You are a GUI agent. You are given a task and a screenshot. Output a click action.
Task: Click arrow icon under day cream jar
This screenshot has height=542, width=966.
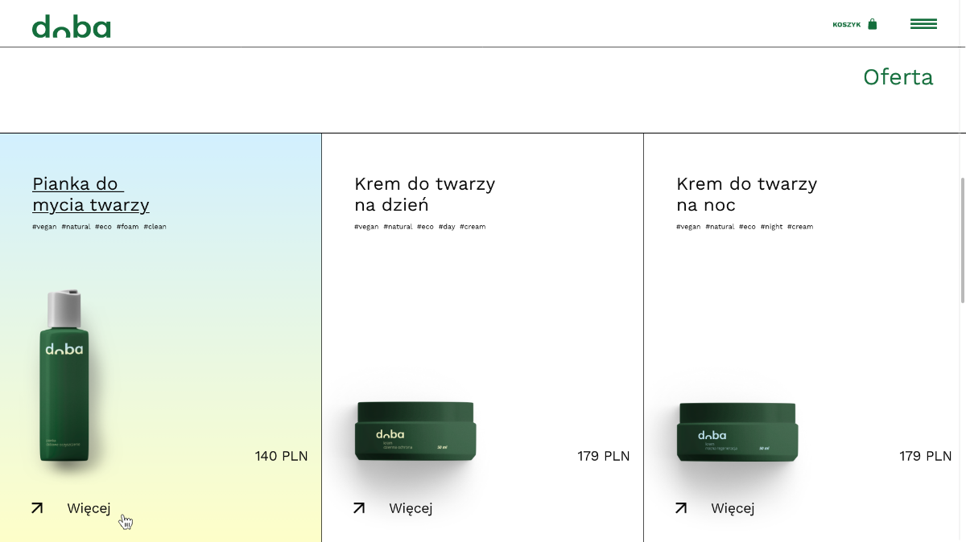[x=359, y=508]
